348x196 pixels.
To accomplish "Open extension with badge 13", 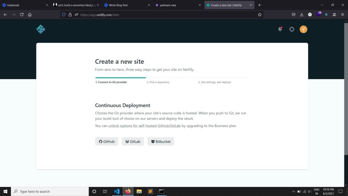I will [318, 14].
